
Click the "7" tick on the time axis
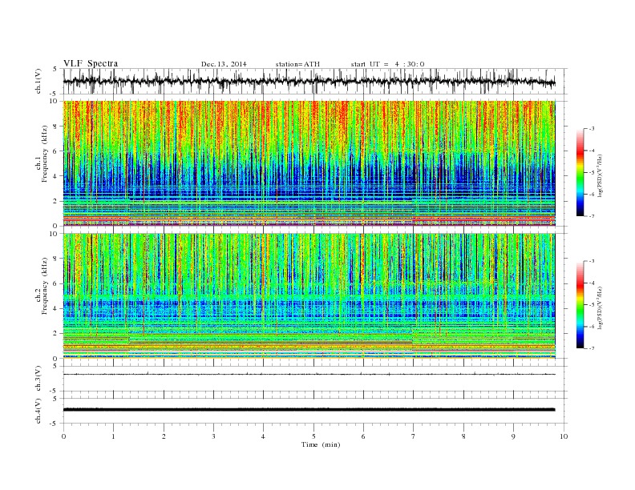tap(414, 436)
